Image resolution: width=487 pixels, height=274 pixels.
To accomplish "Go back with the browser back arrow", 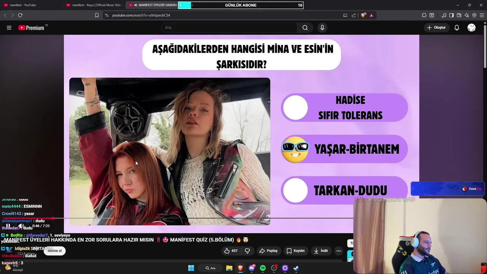I will click(5, 15).
